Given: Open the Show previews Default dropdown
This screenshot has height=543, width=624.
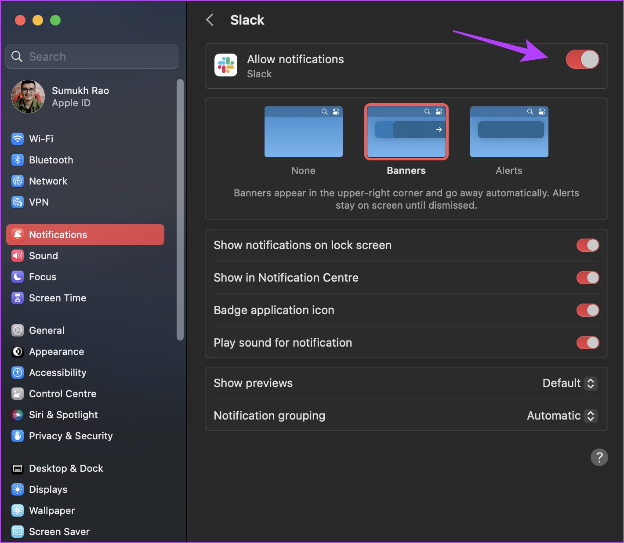Looking at the screenshot, I should click(x=570, y=383).
